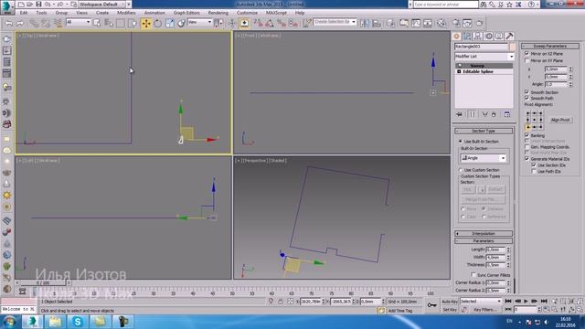Select Editable Spline in the stack
This screenshot has height=329, width=585.
point(484,71)
